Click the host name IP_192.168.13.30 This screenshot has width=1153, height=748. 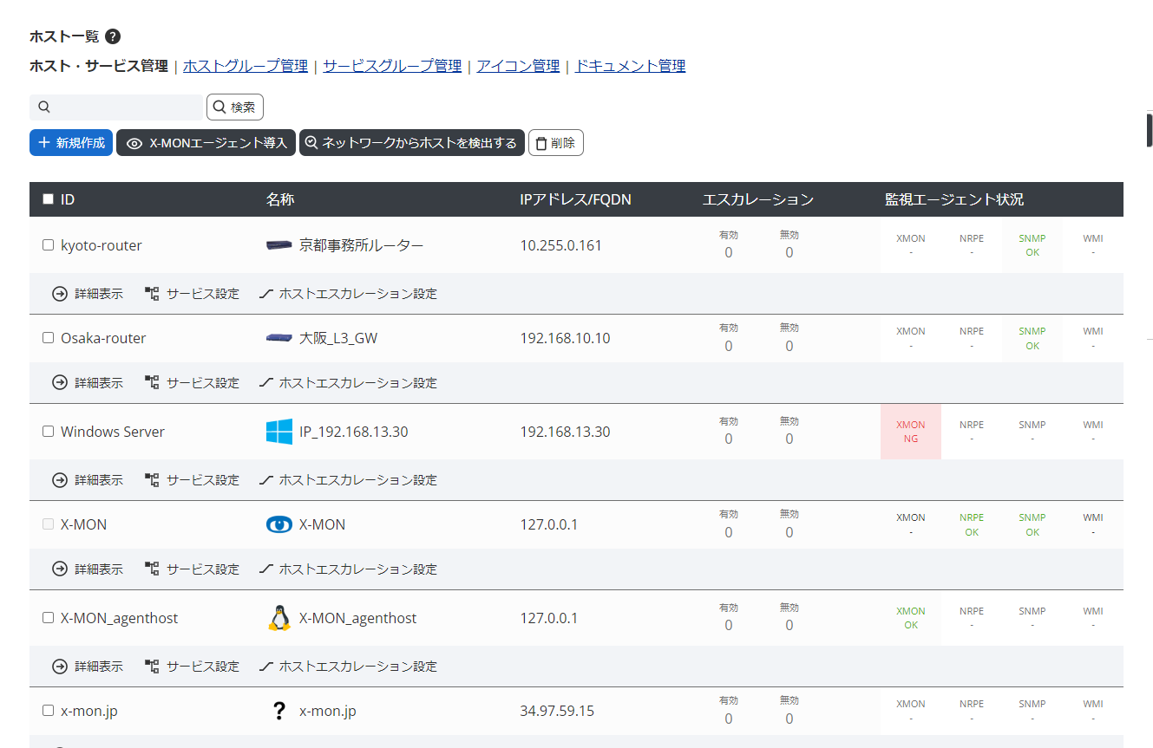353,432
